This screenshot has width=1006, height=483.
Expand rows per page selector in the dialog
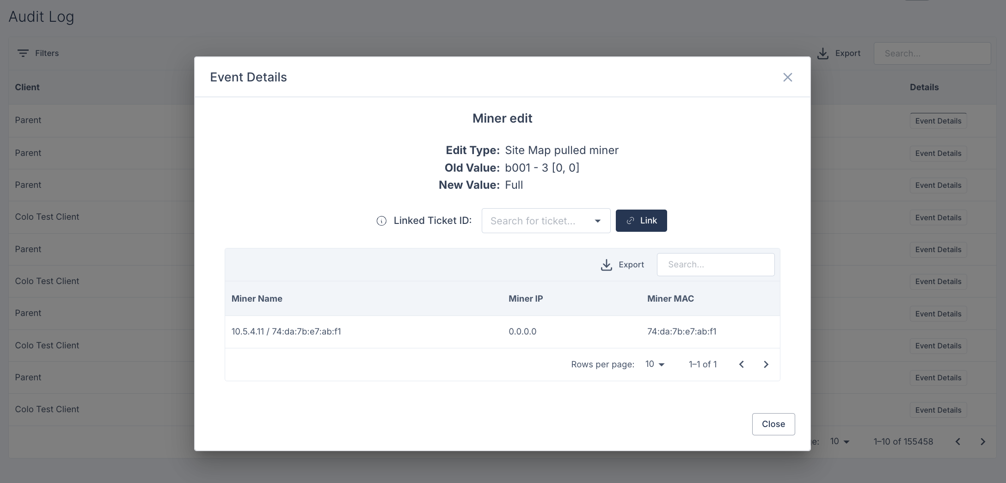point(655,365)
